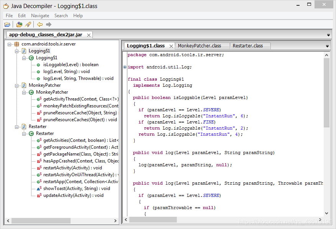Image resolution: width=336 pixels, height=229 pixels.
Task: Click the isLoggable method green dot icon
Action: (38, 65)
